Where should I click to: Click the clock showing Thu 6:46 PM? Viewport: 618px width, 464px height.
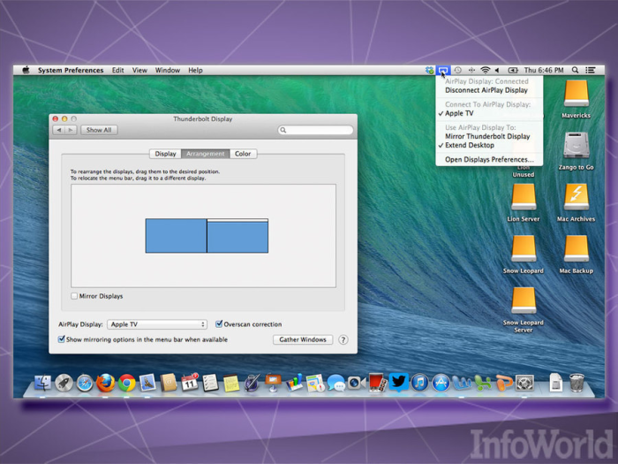(544, 70)
